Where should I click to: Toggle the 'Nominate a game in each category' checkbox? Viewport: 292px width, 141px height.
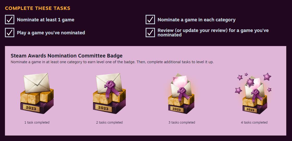point(150,20)
